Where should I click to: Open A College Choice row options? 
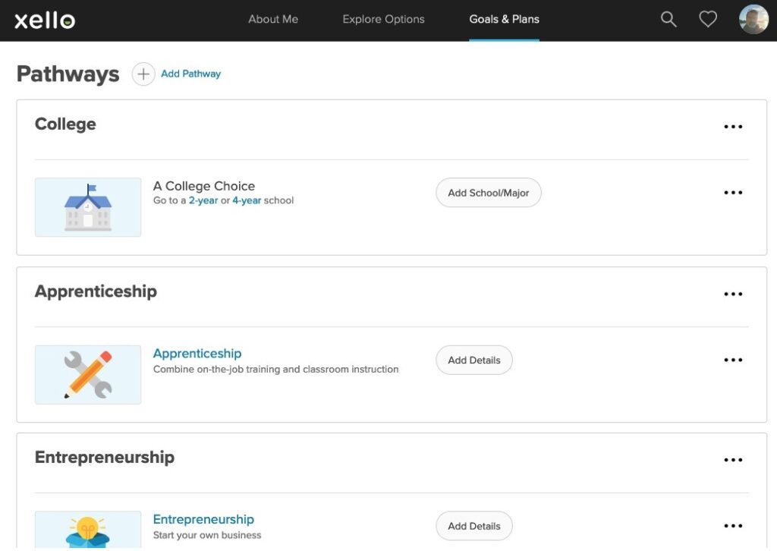point(733,193)
